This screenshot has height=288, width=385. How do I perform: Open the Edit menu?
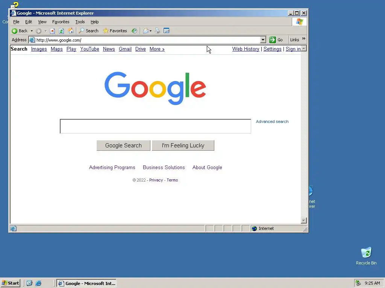(x=29, y=22)
